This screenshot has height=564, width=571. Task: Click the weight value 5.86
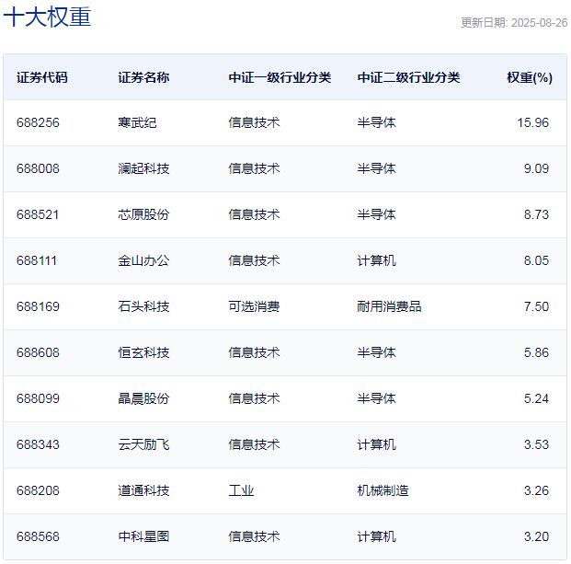536,352
